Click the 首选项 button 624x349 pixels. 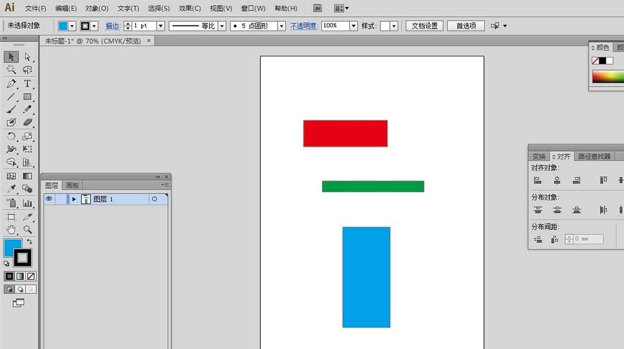pos(466,26)
